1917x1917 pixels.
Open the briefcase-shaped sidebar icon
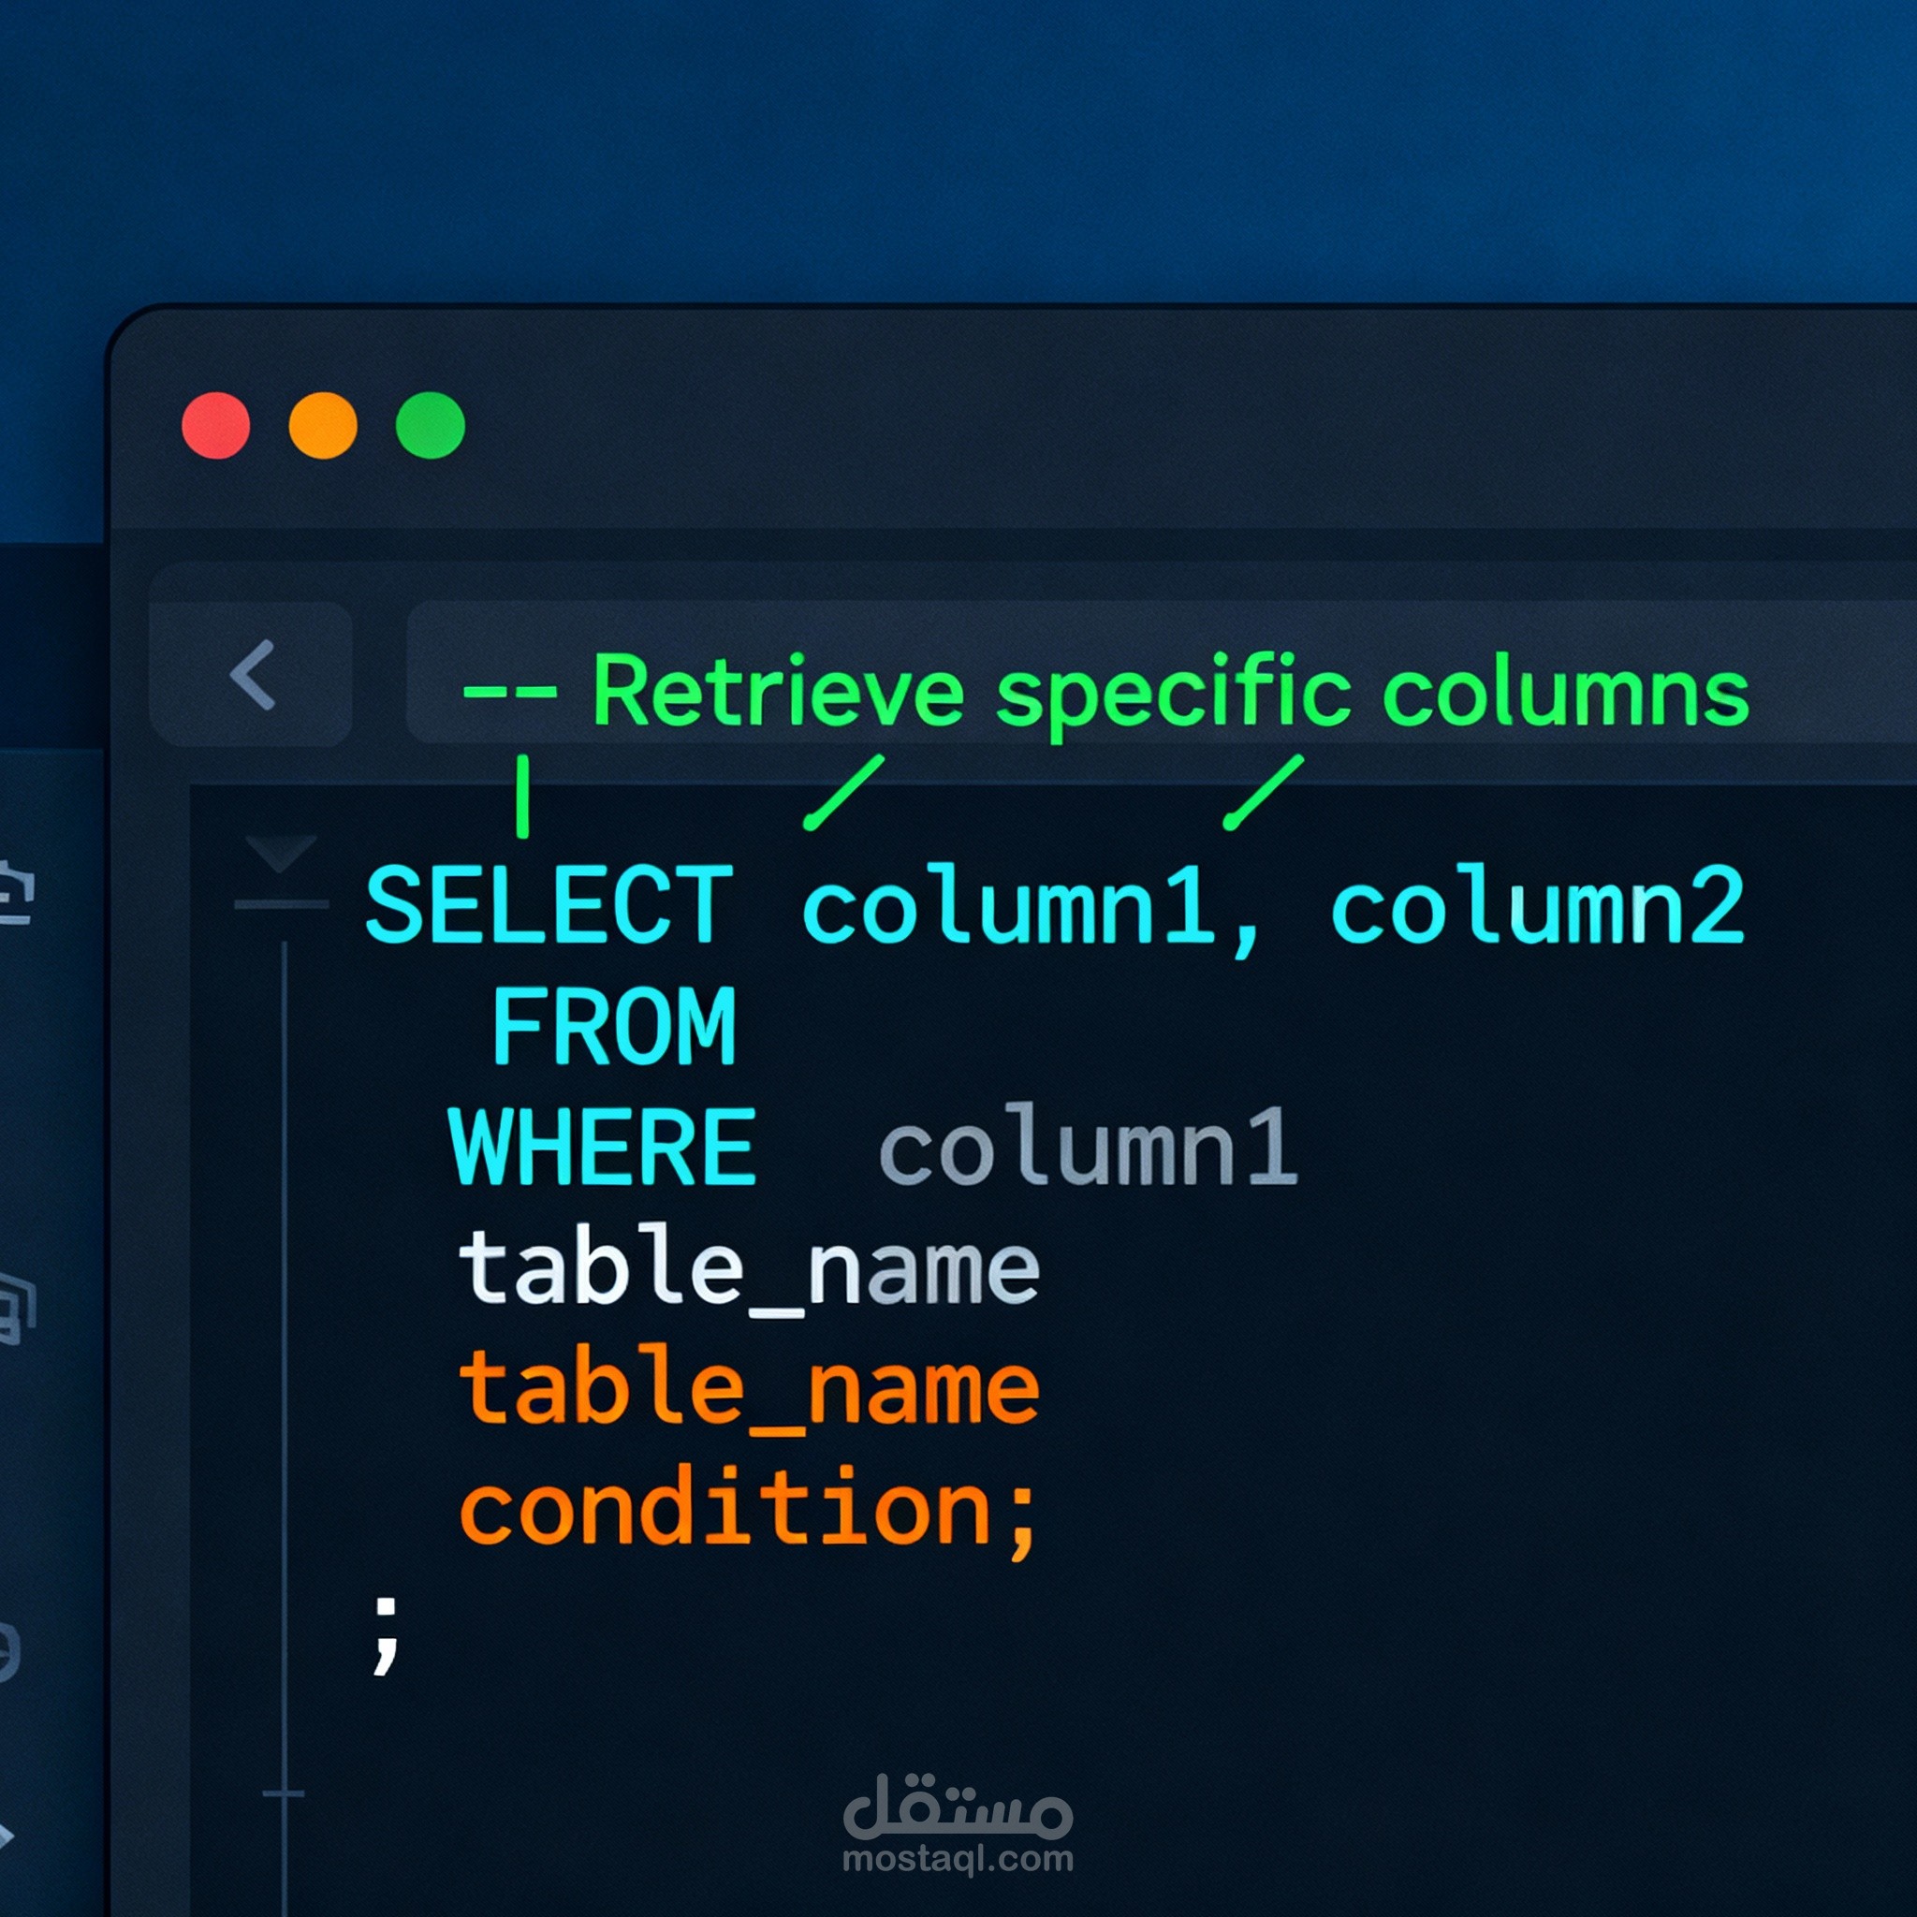tap(16, 893)
